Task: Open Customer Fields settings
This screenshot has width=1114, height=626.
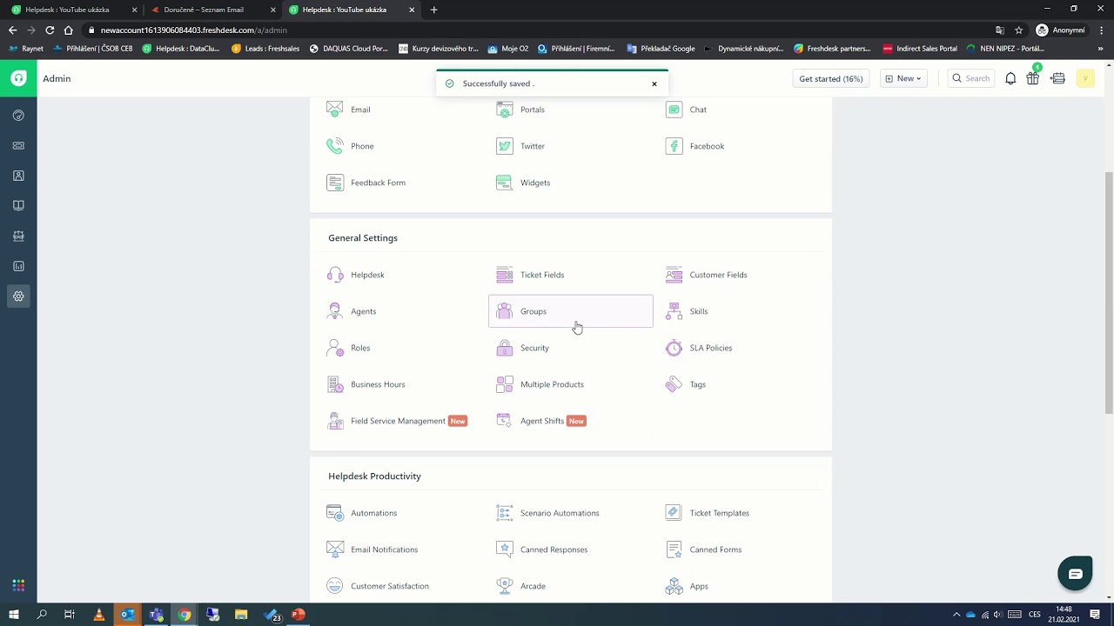Action: coord(707,275)
